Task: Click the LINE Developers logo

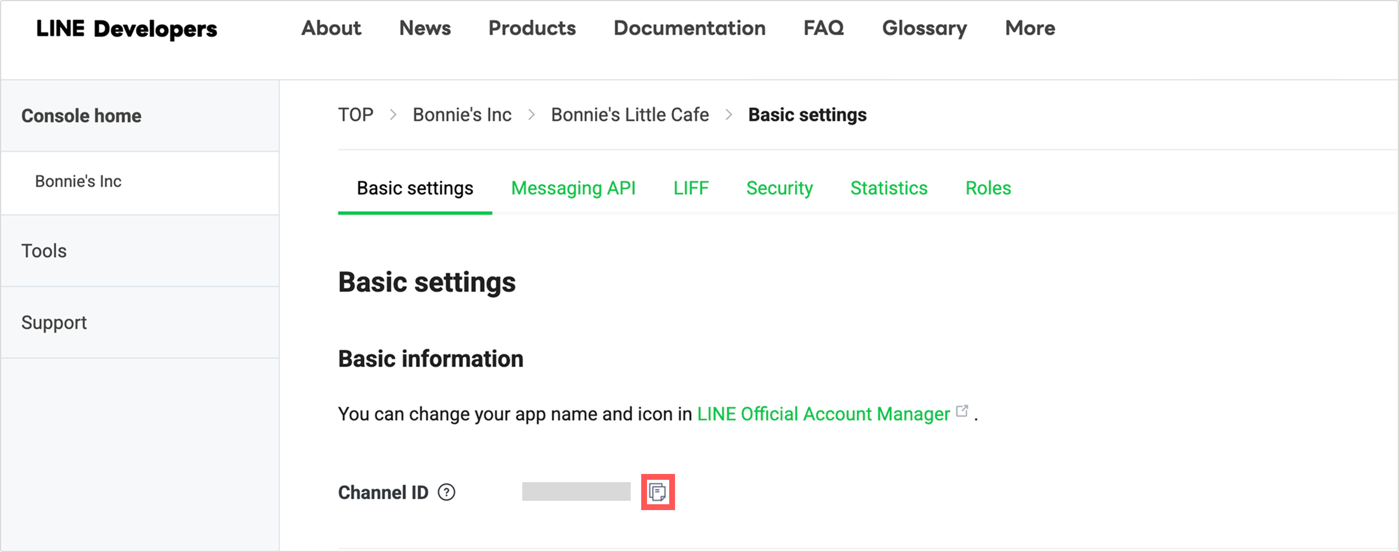Action: (126, 29)
